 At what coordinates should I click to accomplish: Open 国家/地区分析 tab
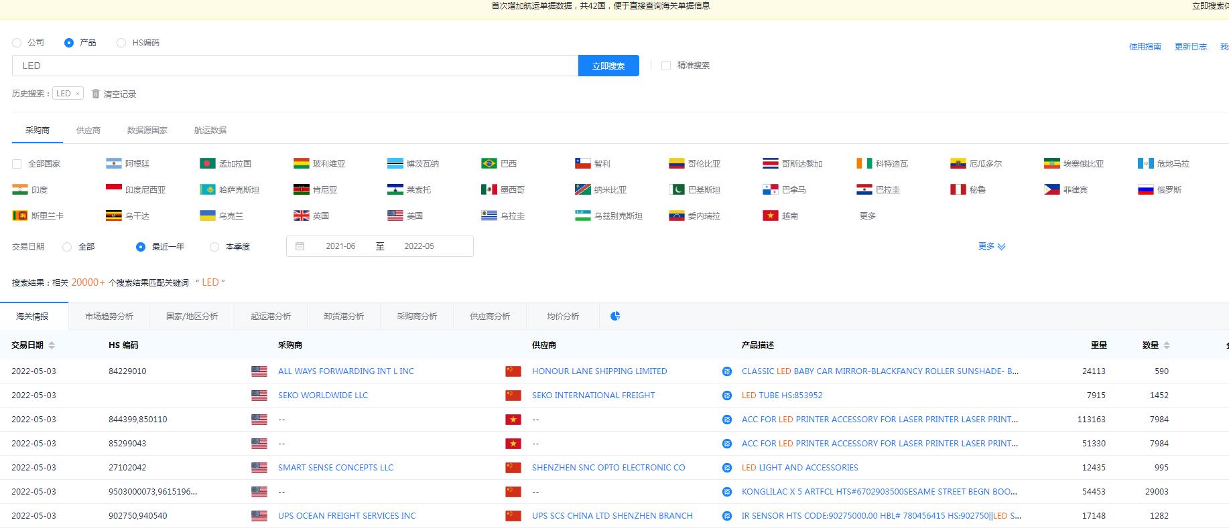point(192,316)
